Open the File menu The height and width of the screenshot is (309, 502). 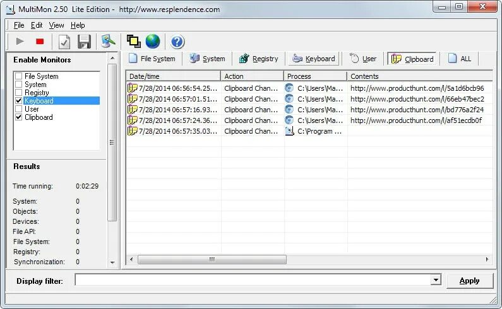19,25
